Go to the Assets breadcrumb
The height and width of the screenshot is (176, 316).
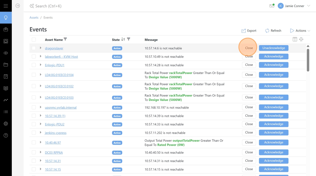click(x=34, y=18)
